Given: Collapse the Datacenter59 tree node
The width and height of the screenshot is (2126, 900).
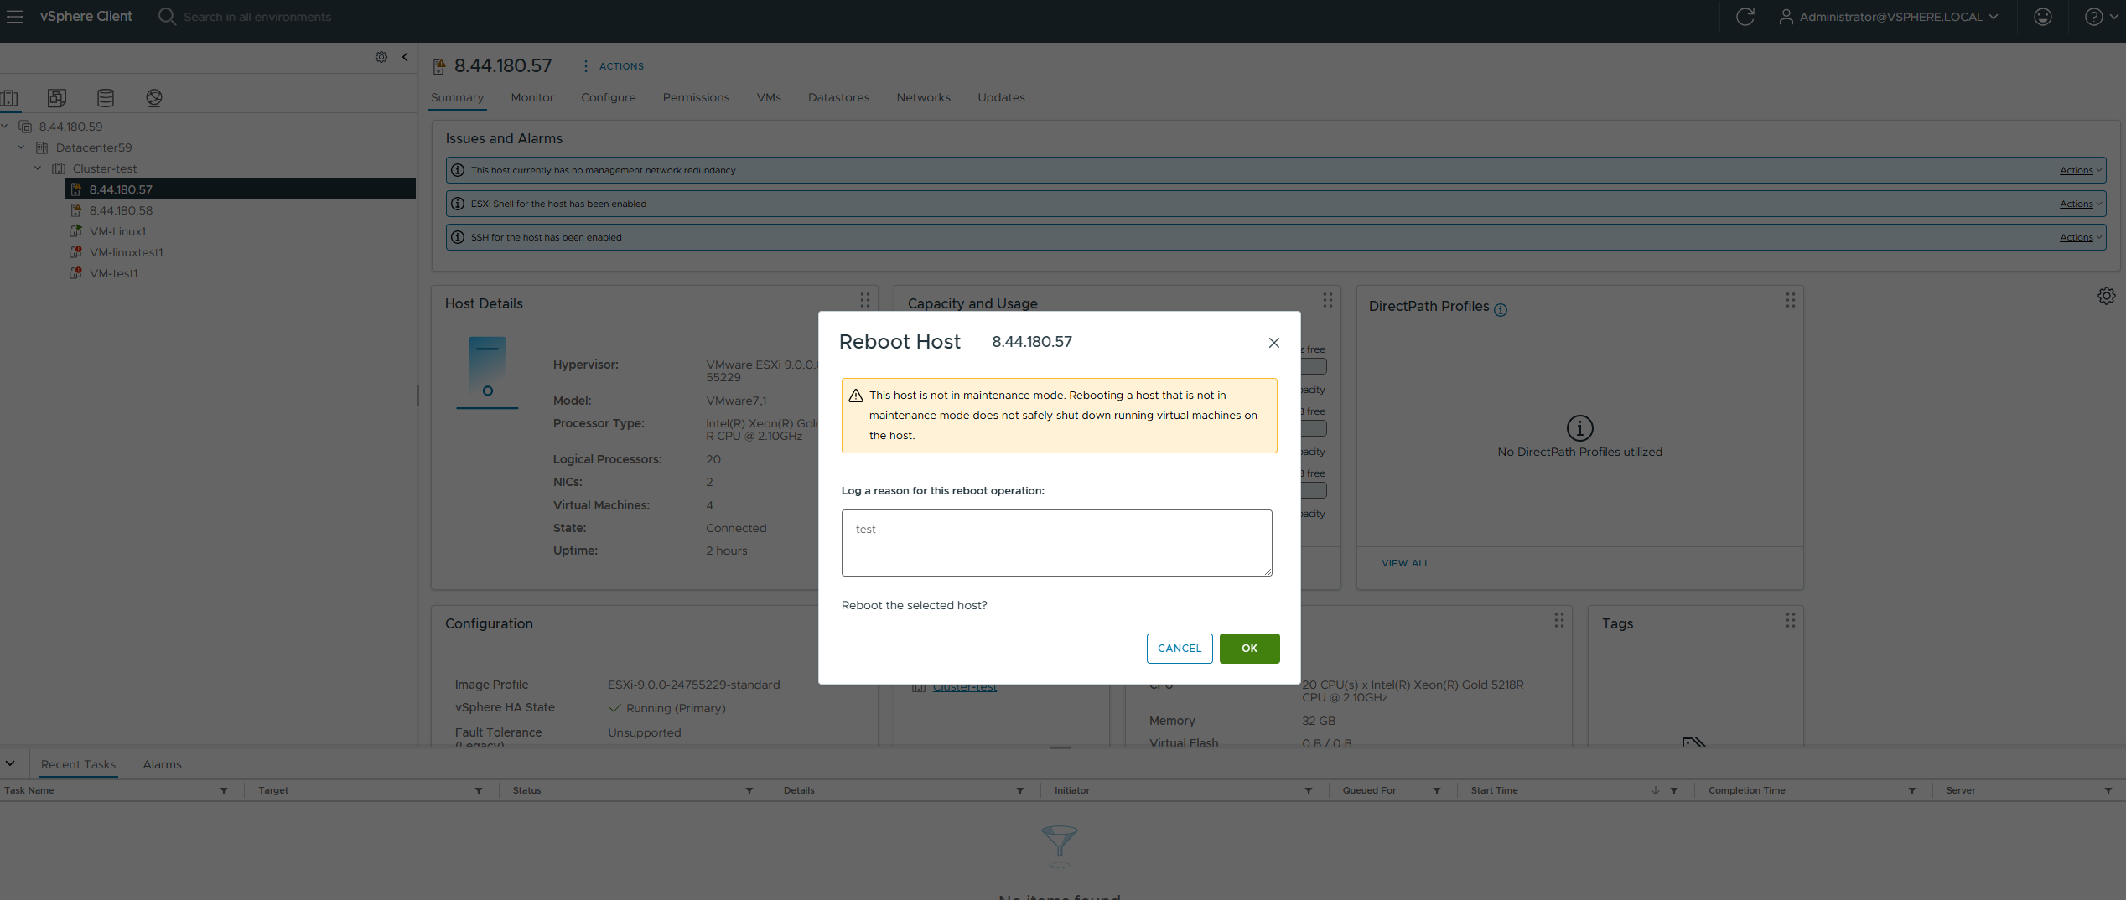Looking at the screenshot, I should click(x=21, y=147).
